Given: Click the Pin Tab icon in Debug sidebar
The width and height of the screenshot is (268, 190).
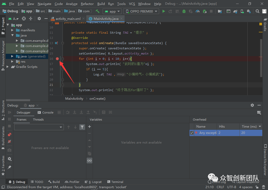Looking at the screenshot, I should coord(9,167).
